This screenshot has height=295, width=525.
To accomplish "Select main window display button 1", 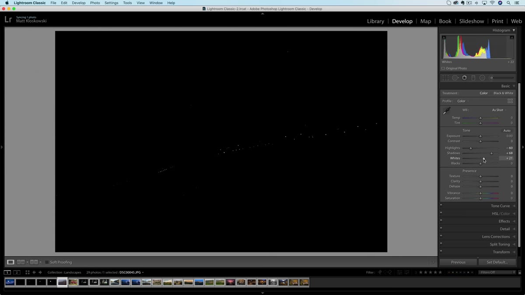I will tap(7, 272).
